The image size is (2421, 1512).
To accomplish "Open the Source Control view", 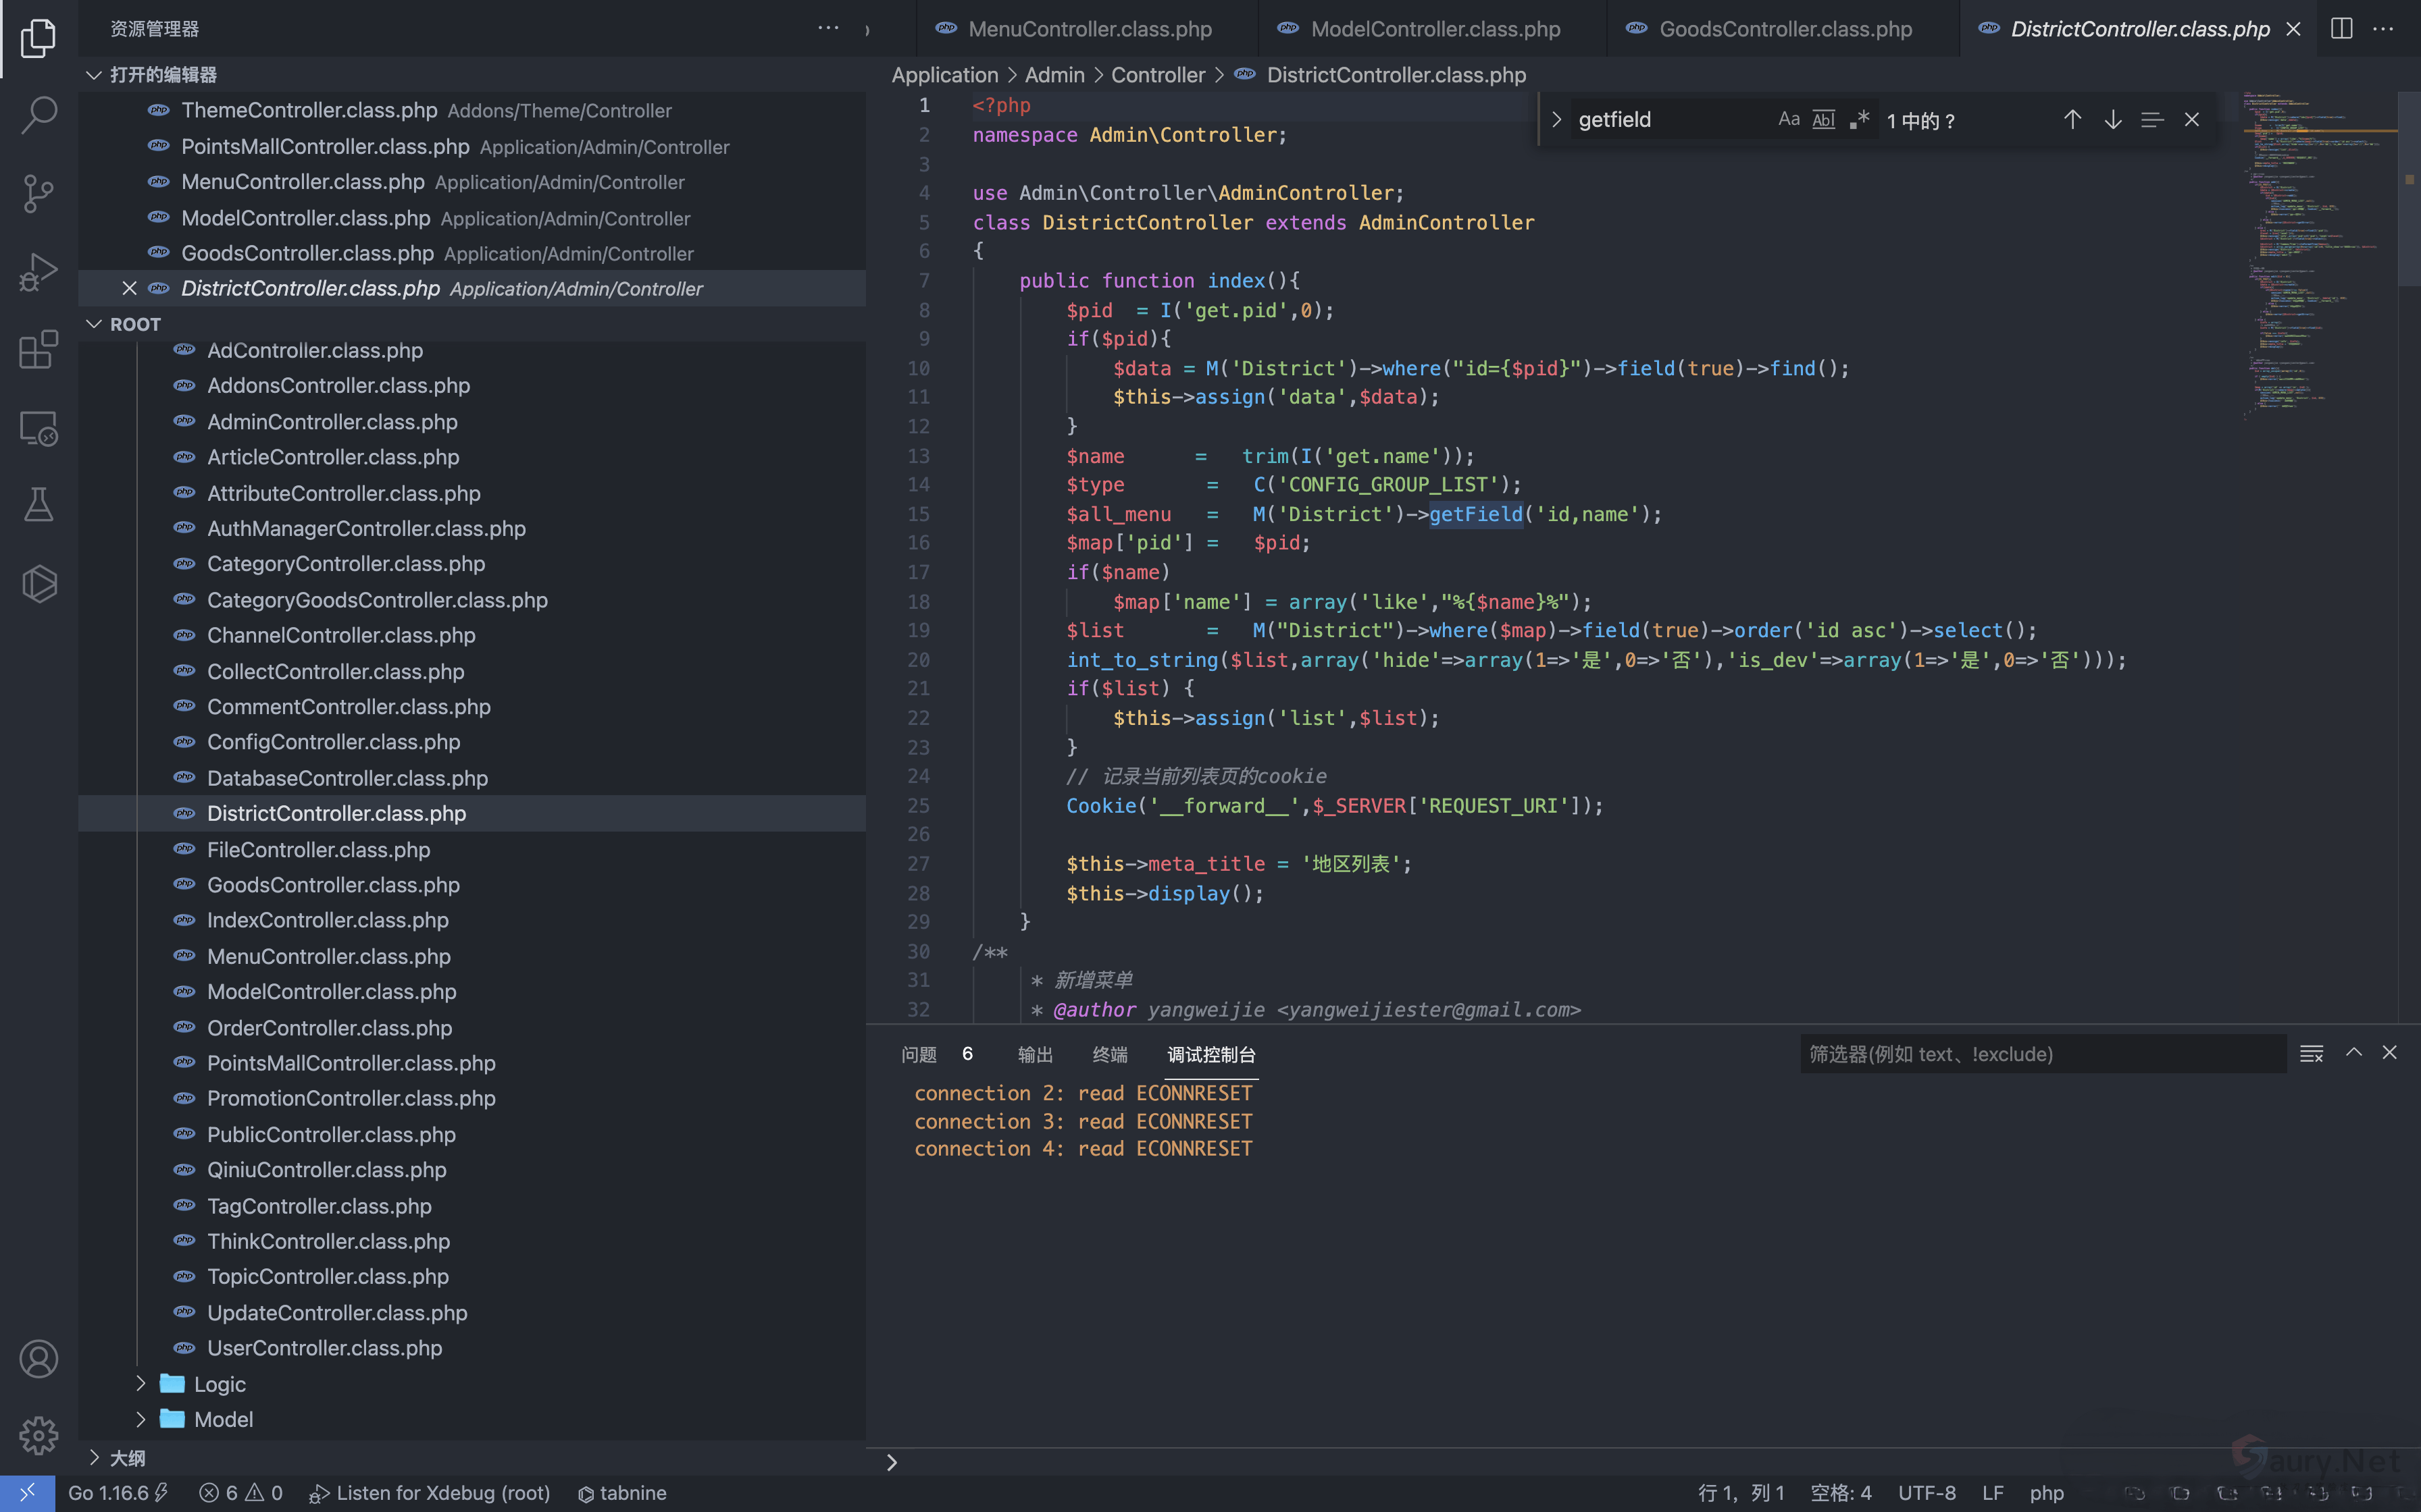I will click(x=38, y=193).
